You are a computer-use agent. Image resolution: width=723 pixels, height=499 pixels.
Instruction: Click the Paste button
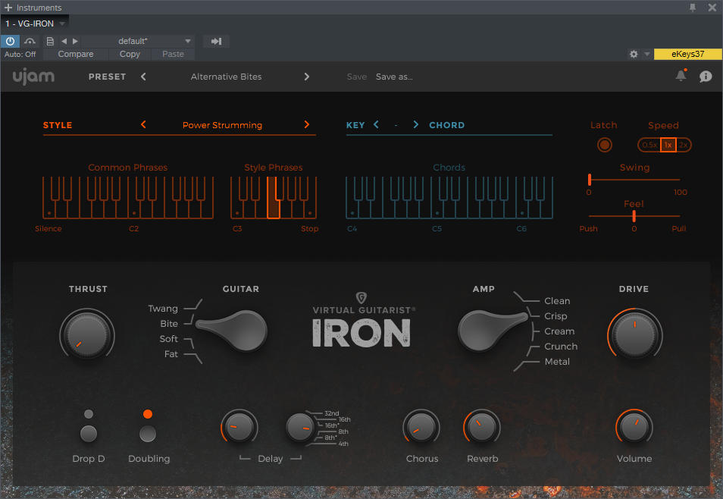[x=173, y=54]
